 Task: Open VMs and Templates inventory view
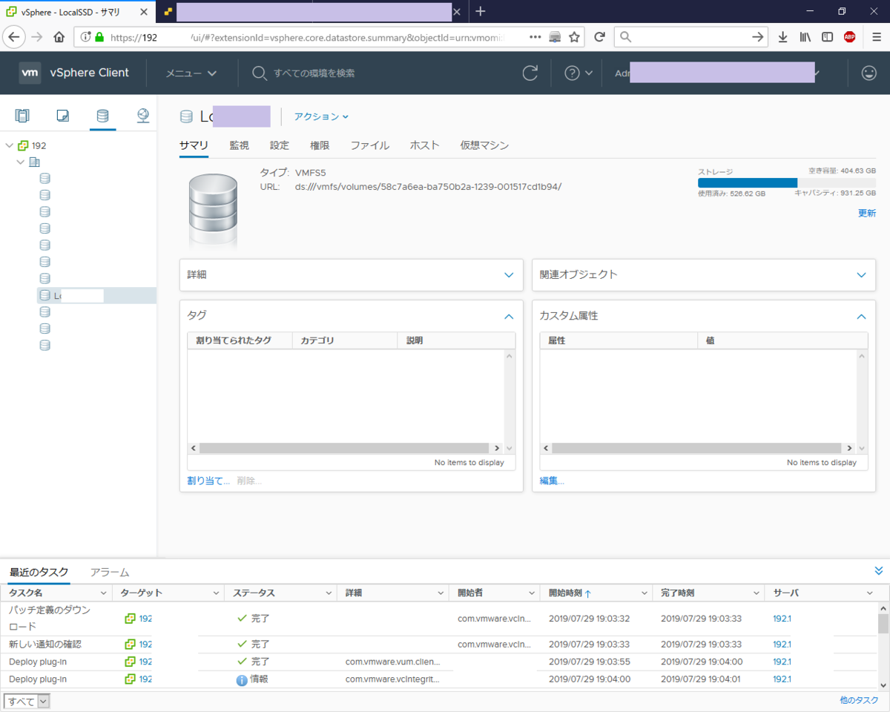tap(62, 116)
